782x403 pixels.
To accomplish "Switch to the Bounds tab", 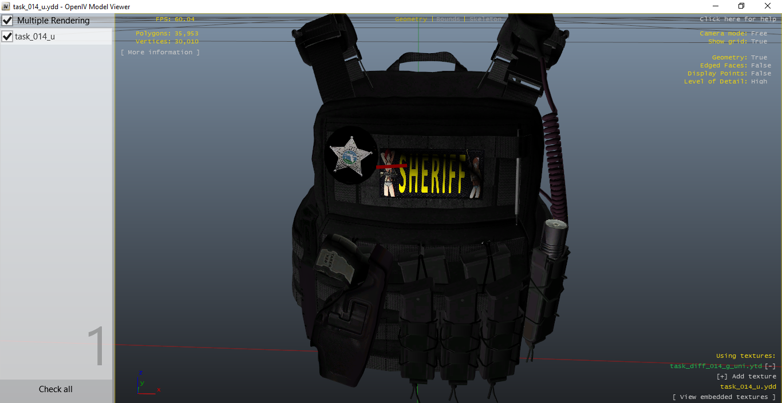I will point(448,19).
